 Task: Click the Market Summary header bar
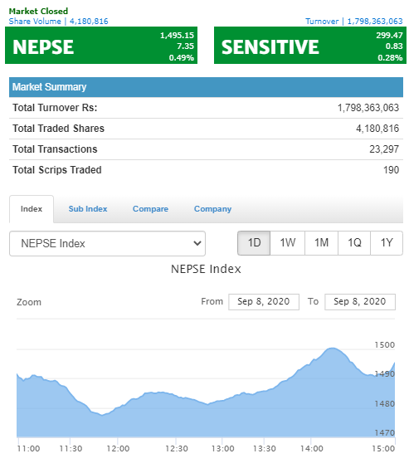click(206, 87)
